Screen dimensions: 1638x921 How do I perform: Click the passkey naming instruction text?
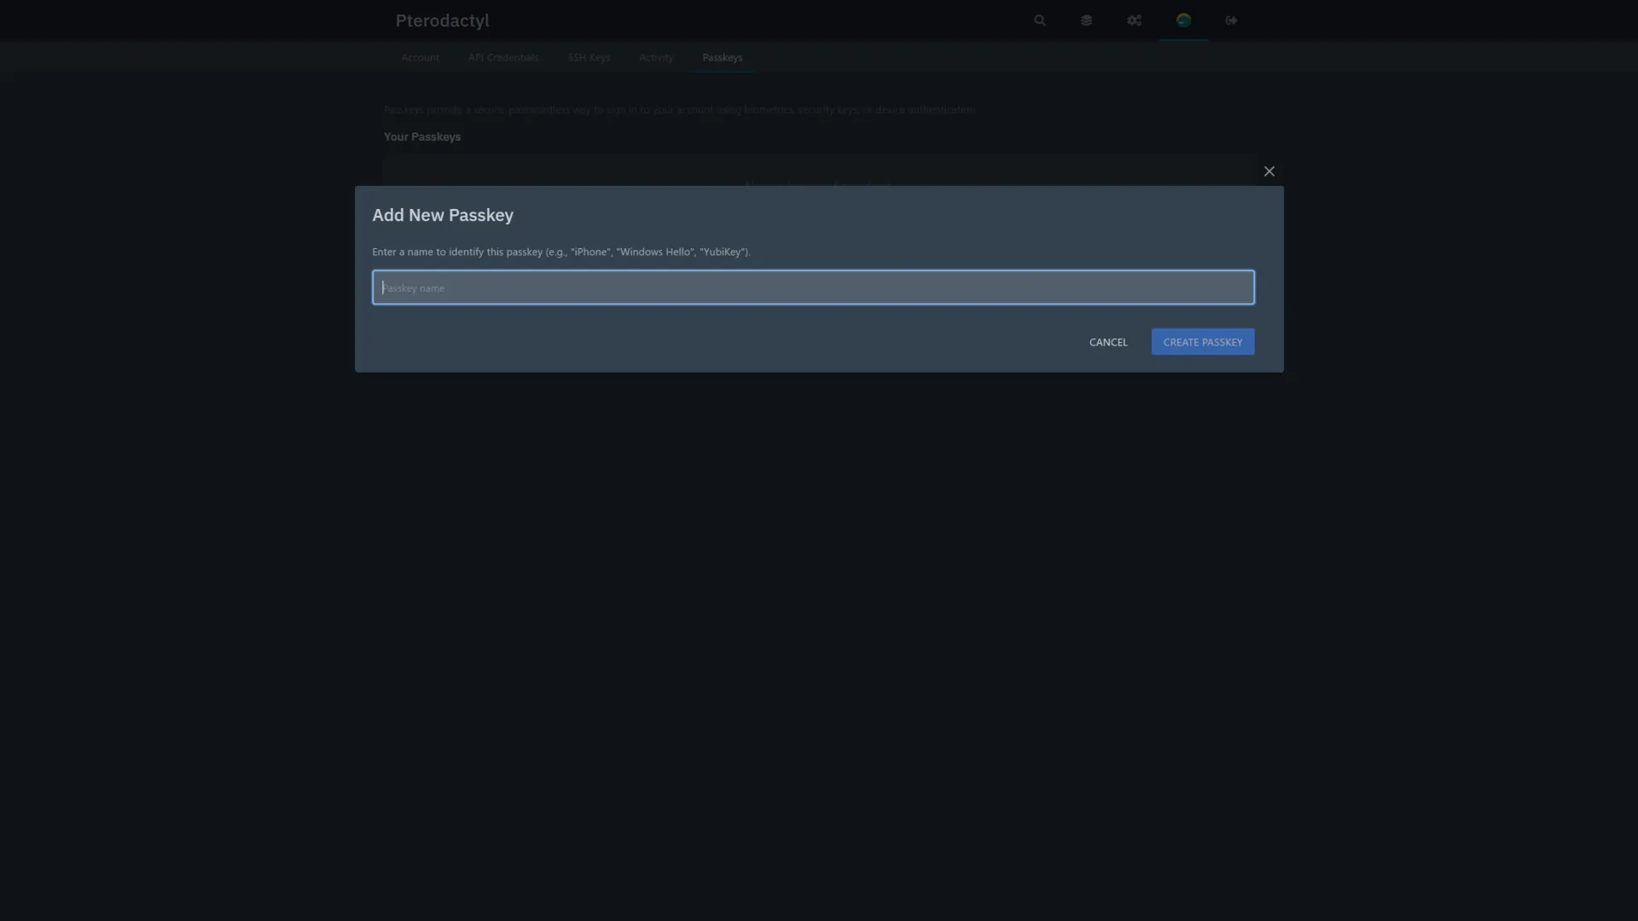561,252
